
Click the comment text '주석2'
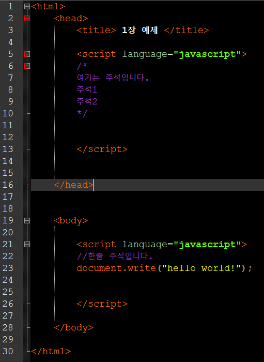pyautogui.click(x=87, y=101)
